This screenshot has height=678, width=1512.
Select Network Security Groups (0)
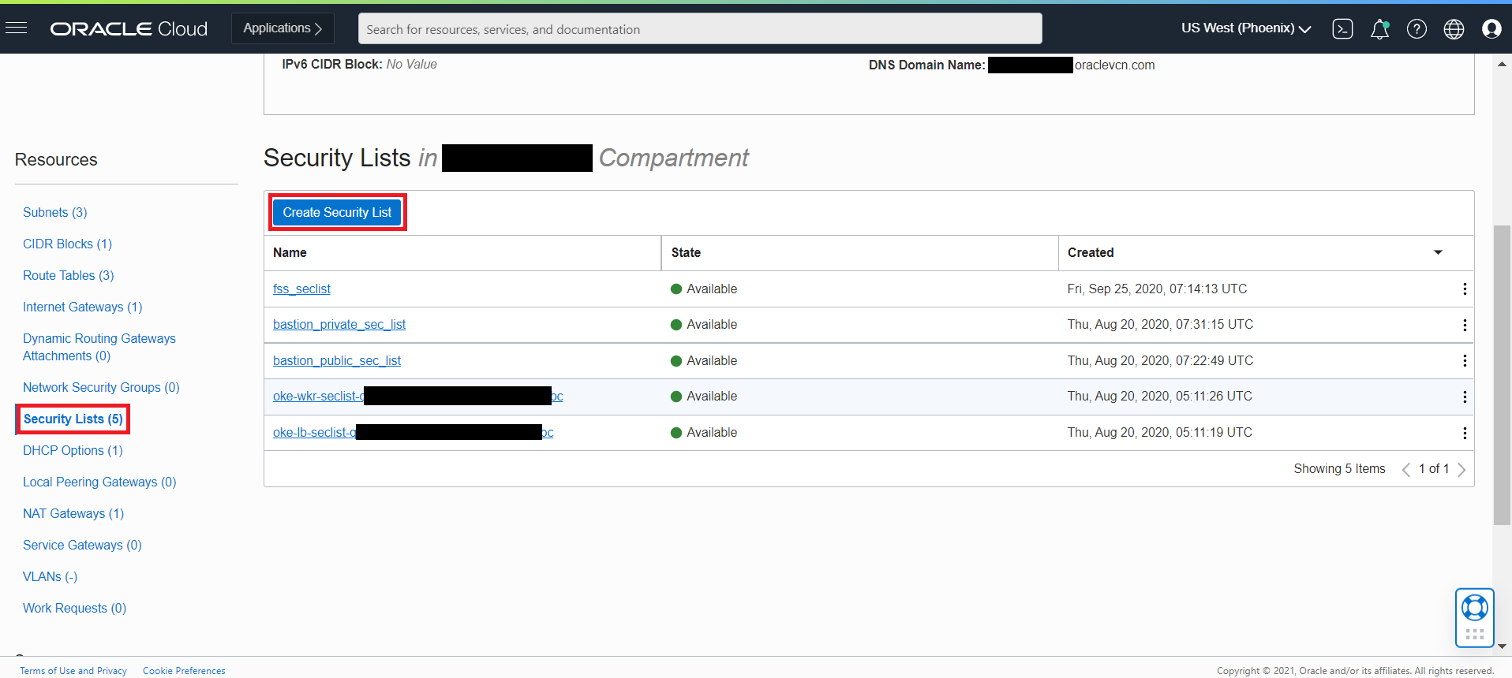pyautogui.click(x=101, y=388)
